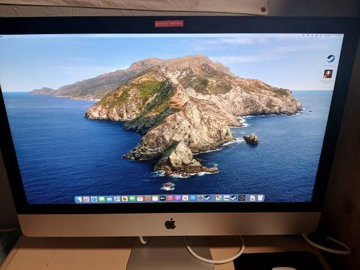Image resolution: width=360 pixels, height=270 pixels.
Task: Open Podcasts from the Dock
Action: 178,199
